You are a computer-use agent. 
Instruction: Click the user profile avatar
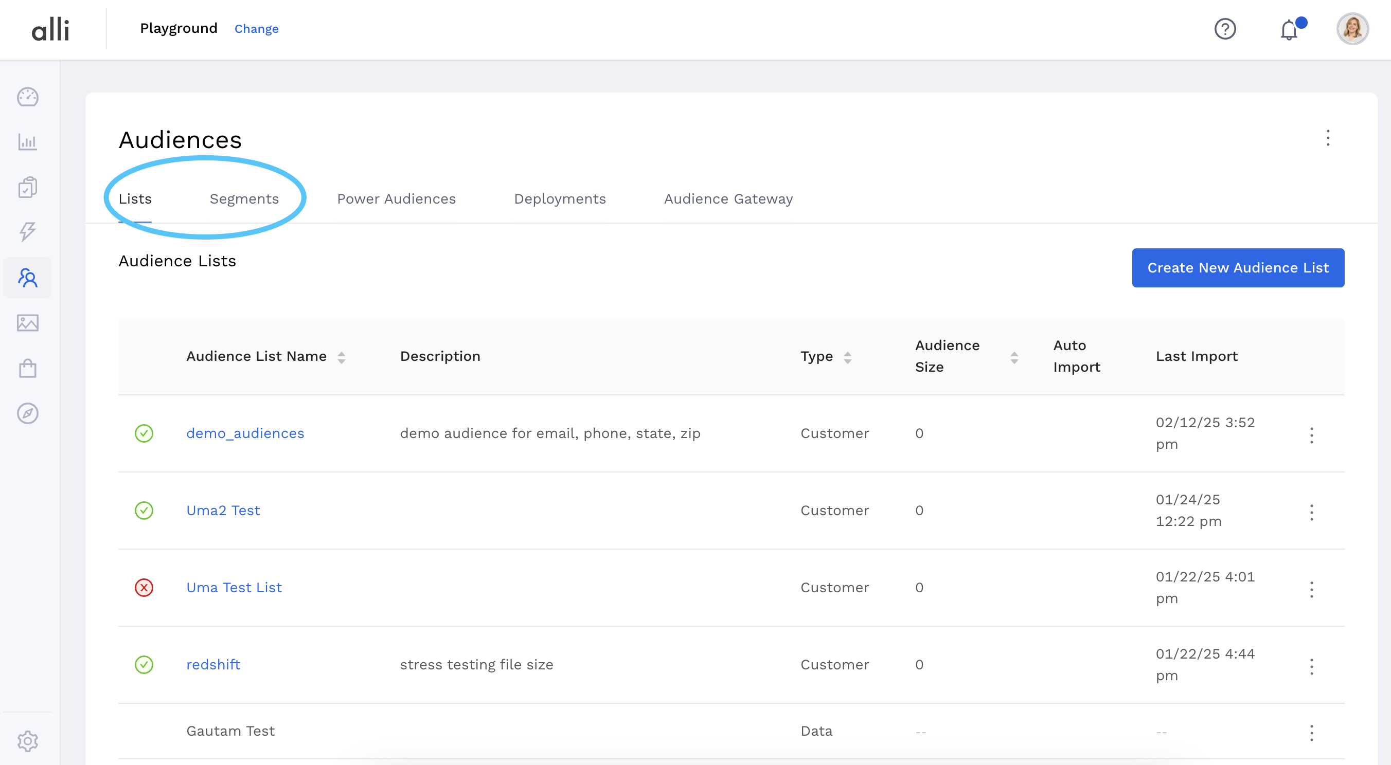[1351, 29]
